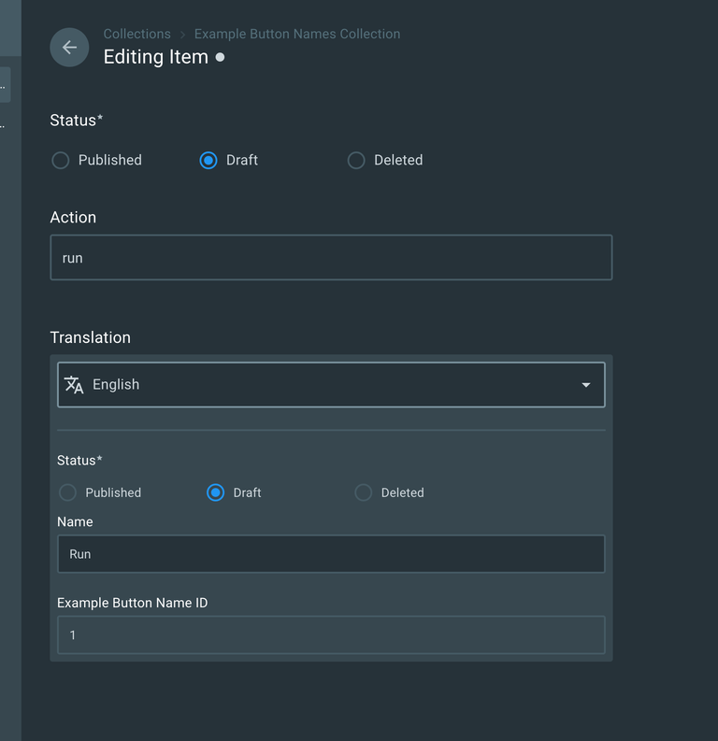Select the highlighted truncated sidebar item

(5, 84)
